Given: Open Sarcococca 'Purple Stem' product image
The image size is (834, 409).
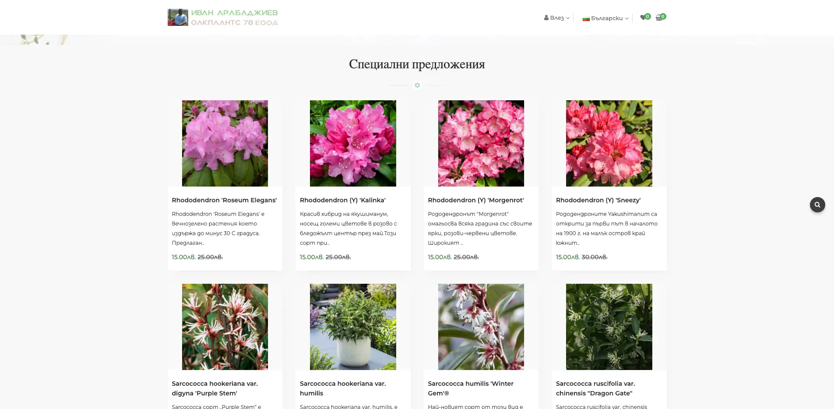Looking at the screenshot, I should pos(225,327).
